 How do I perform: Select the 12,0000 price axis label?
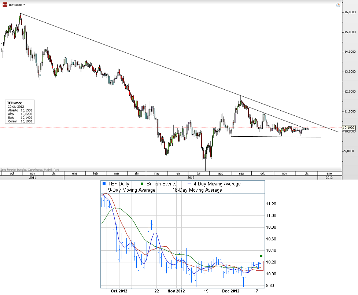click(x=350, y=92)
